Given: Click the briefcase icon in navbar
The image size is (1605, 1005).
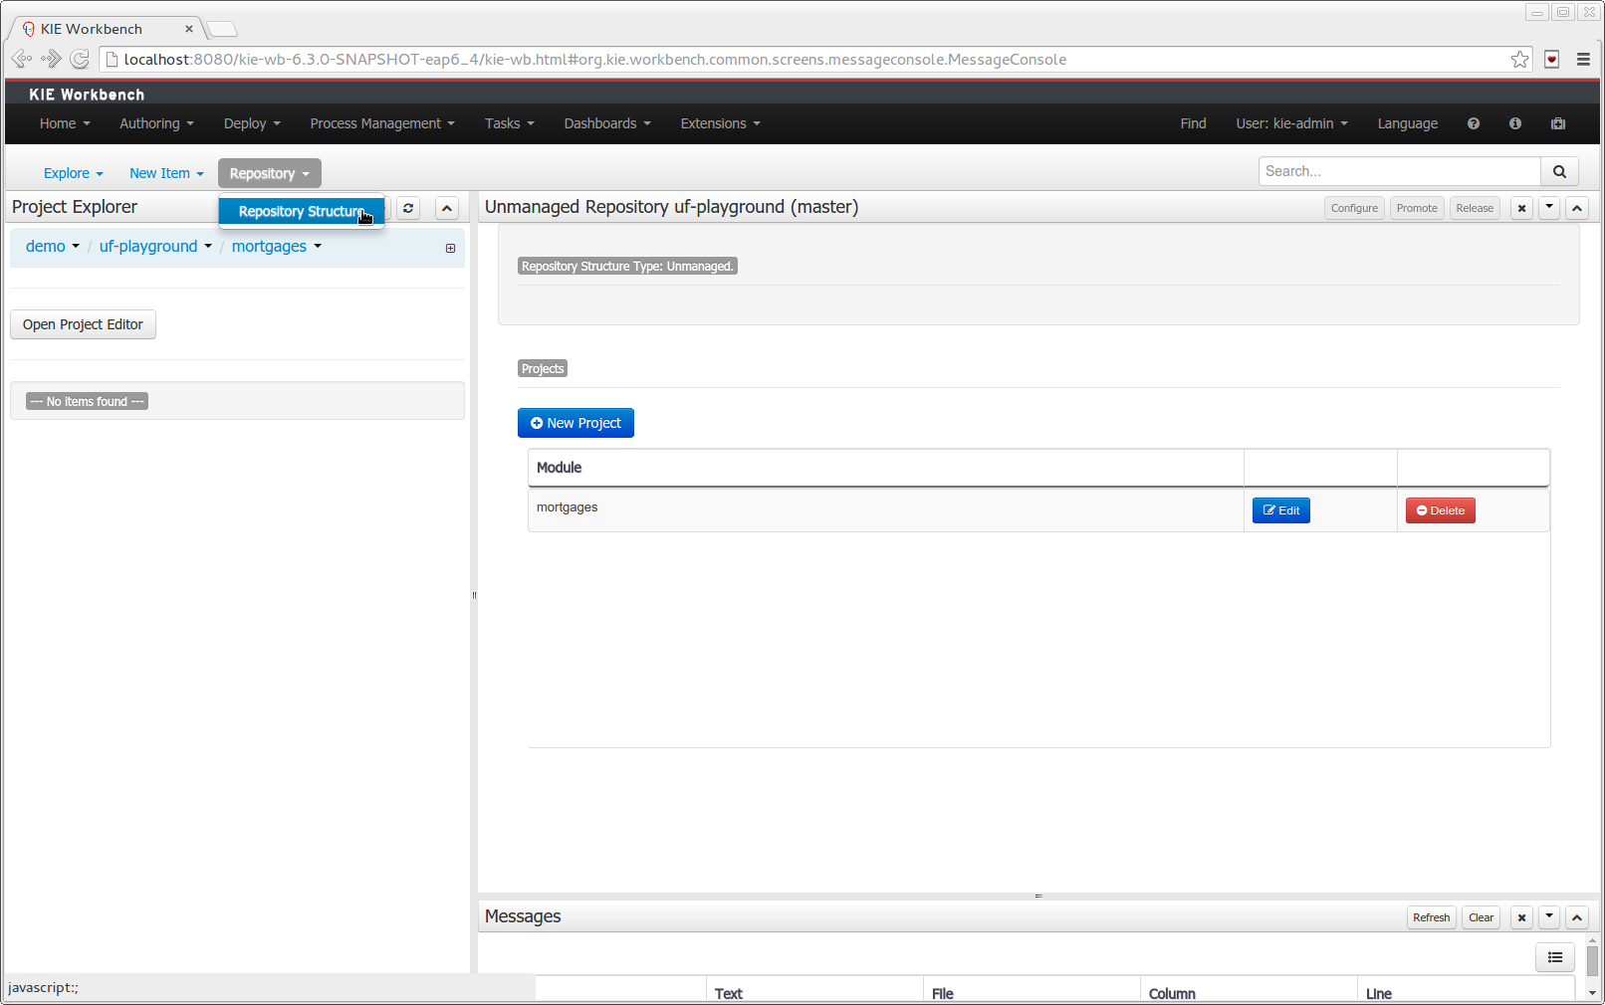Looking at the screenshot, I should point(1558,123).
